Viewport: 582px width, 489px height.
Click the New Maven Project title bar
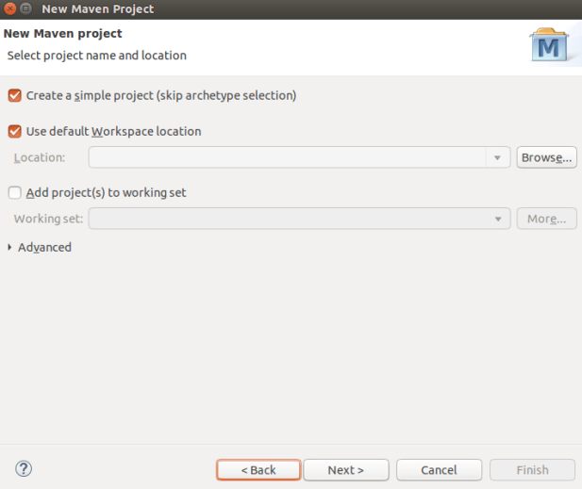(283, 8)
